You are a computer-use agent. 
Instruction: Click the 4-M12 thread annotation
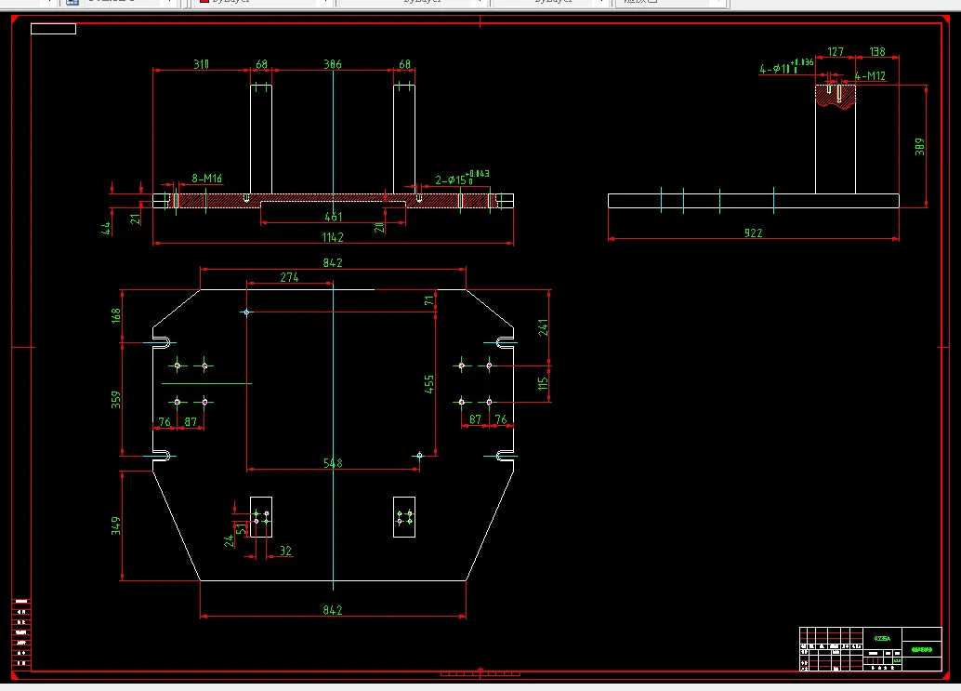(x=870, y=75)
